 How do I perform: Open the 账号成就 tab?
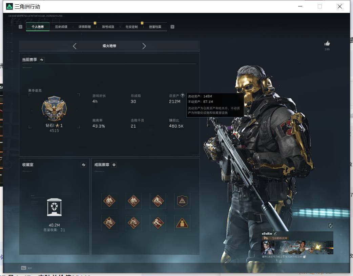108,27
